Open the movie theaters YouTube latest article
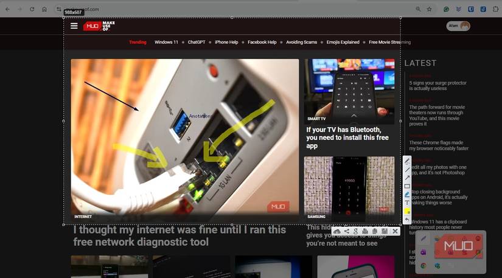This screenshot has height=278, width=502. pos(437,116)
